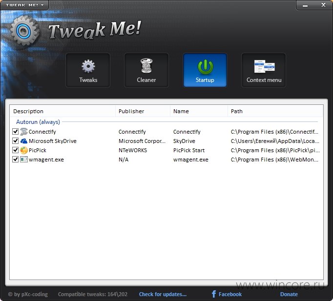Select the Microsoft SkyDrive row description
Image resolution: width=333 pixels, height=301 pixels.
click(52, 141)
